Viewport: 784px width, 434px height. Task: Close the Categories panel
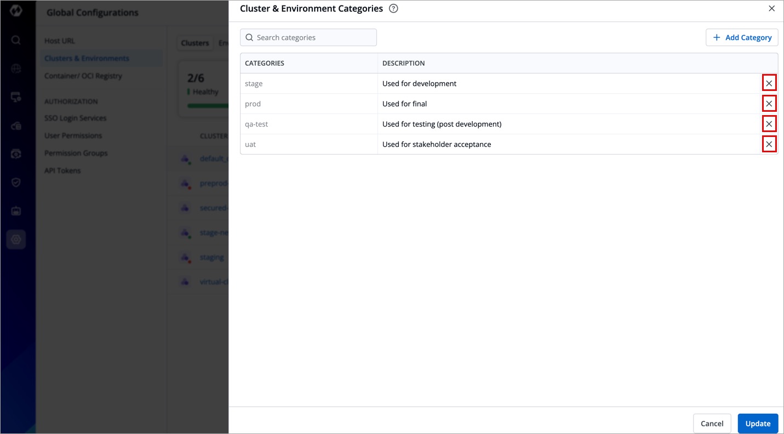tap(771, 9)
